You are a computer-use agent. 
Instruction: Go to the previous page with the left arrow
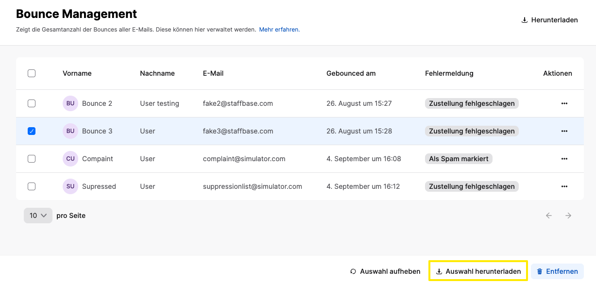(549, 216)
